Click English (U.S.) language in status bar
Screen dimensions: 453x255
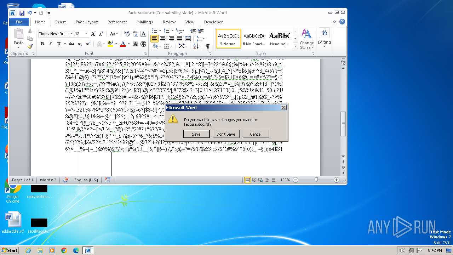click(x=86, y=180)
